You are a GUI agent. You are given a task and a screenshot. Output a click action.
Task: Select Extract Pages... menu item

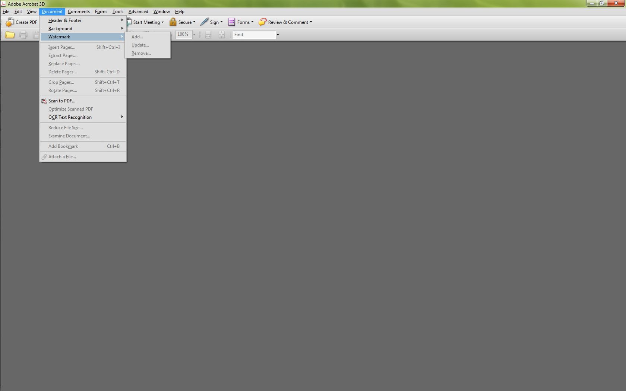click(x=83, y=55)
